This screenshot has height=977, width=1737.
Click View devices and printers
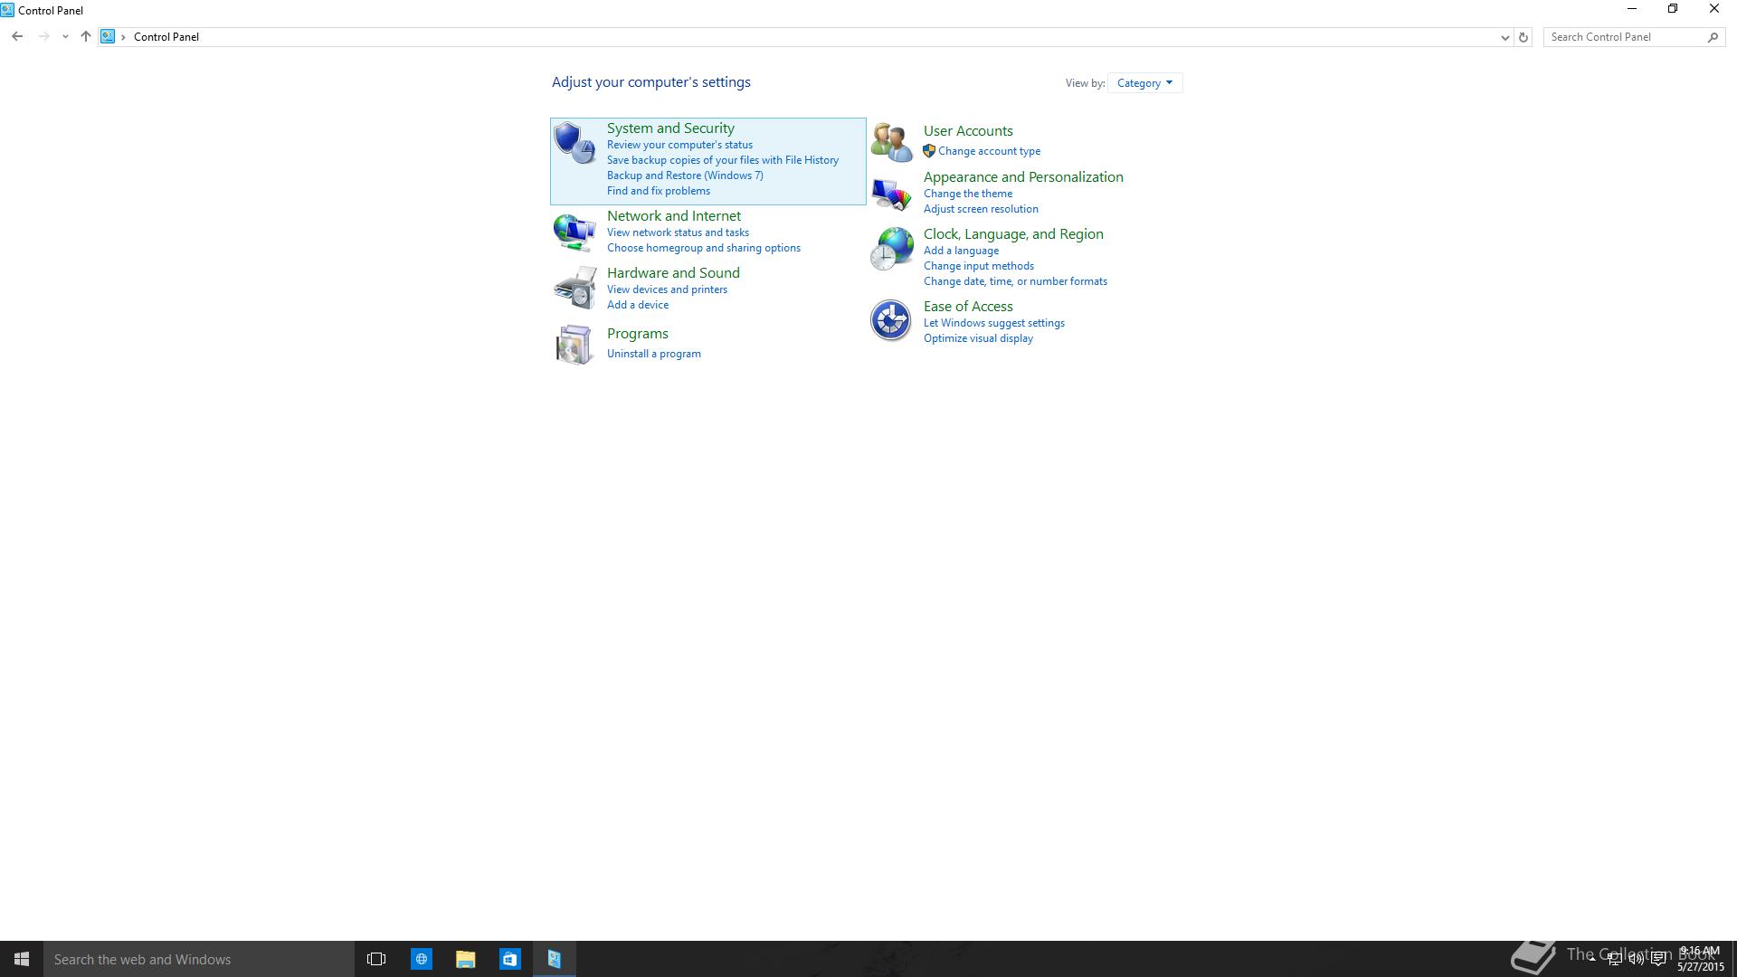(667, 289)
